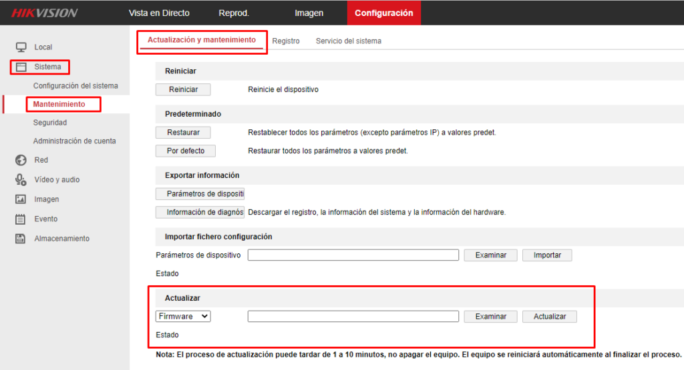Click the Local monitor icon
The width and height of the screenshot is (684, 370).
[x=21, y=47]
